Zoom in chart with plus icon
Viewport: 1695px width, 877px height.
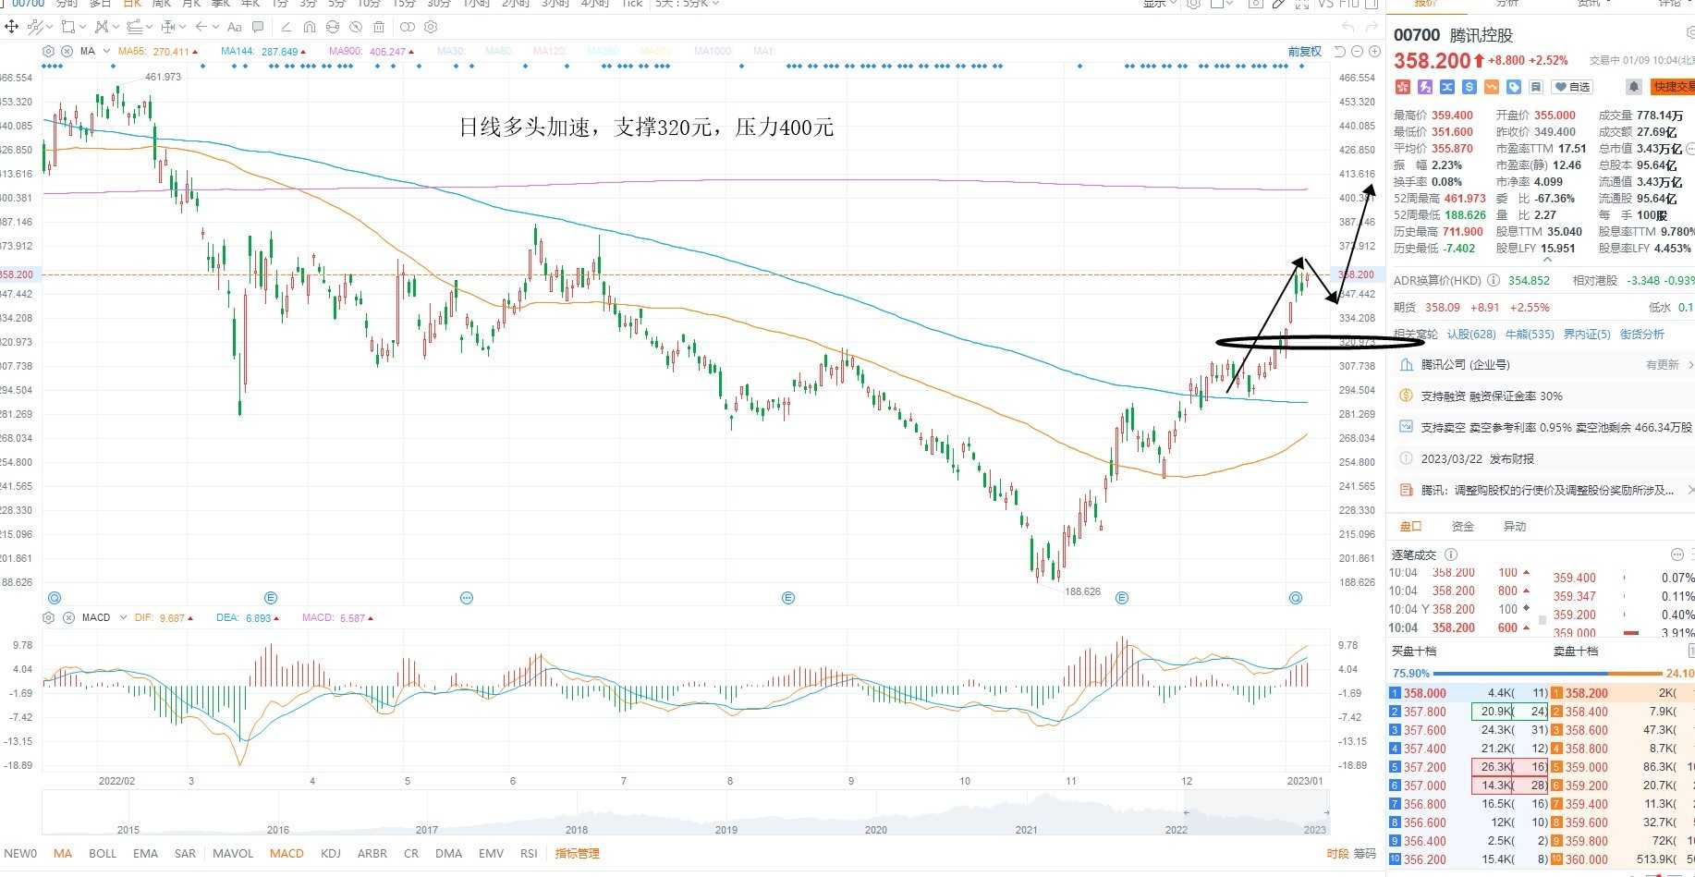(x=1374, y=52)
